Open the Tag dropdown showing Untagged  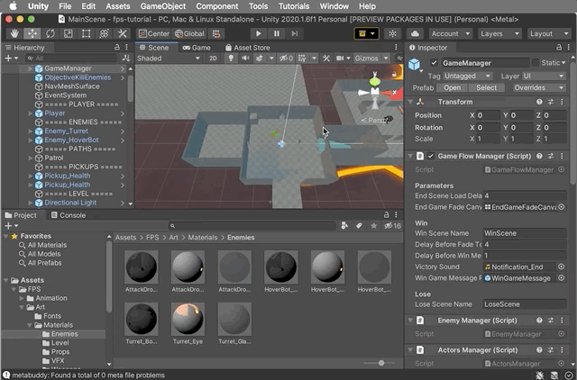(x=467, y=76)
